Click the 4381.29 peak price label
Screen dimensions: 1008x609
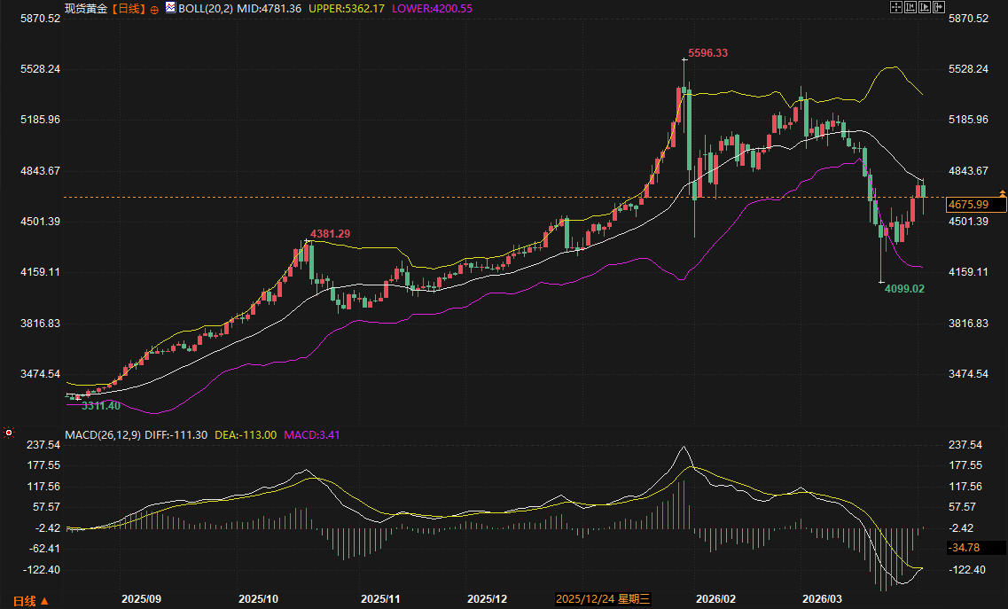[331, 233]
